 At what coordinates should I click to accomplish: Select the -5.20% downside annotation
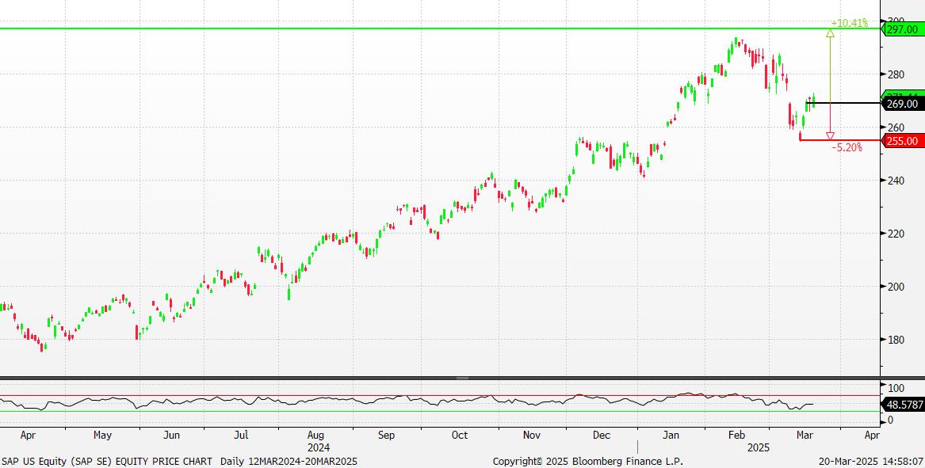[x=847, y=148]
